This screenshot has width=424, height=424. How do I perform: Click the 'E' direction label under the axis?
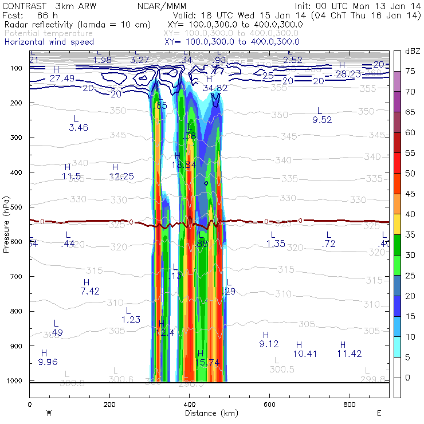[379, 414]
